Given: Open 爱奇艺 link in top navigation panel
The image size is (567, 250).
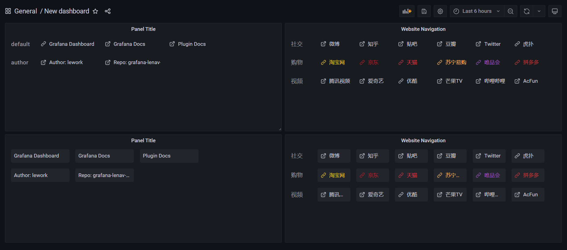Looking at the screenshot, I should pos(371,81).
